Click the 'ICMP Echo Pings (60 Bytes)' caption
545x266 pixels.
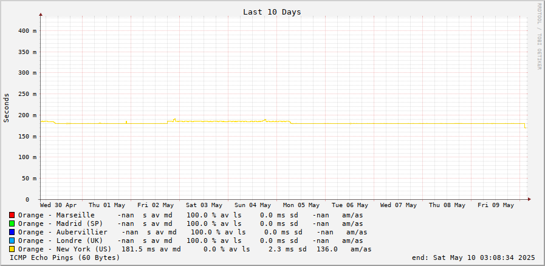click(x=64, y=257)
